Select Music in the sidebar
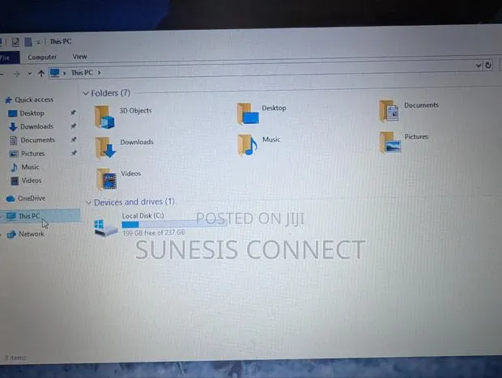The width and height of the screenshot is (502, 378). coord(30,167)
